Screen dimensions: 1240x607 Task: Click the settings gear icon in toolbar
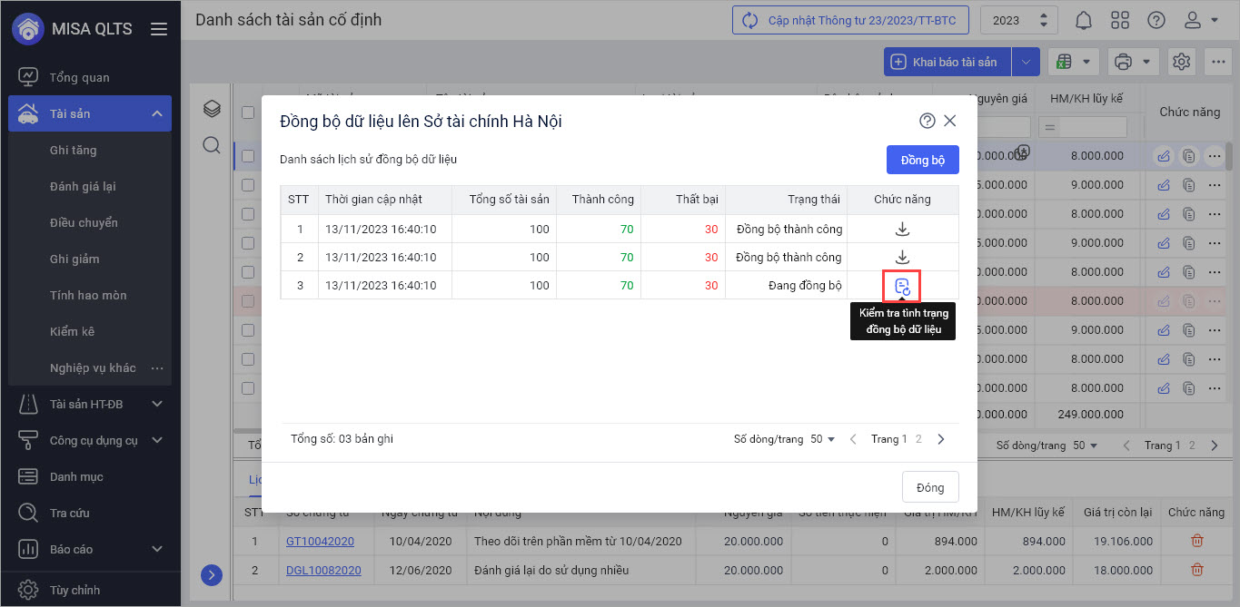tap(1181, 62)
